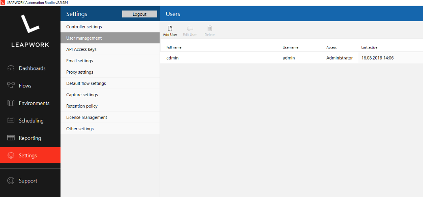Click the Scheduling calendar icon
Screen dimensions: 423x197
11,121
